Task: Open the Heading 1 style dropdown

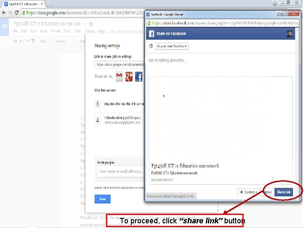Action: 64,41
